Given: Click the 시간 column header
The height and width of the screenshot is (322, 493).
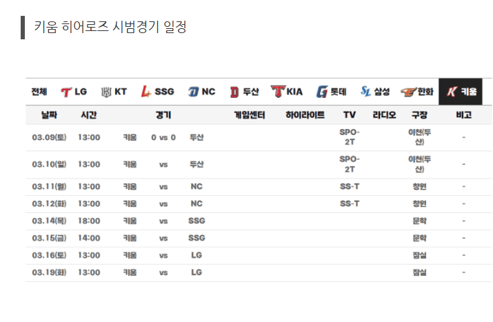Looking at the screenshot, I should (89, 115).
